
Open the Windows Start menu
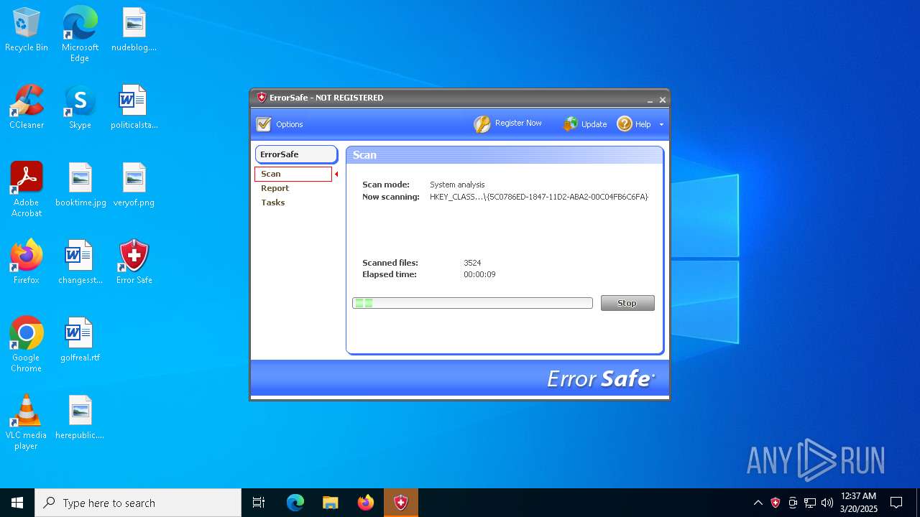pyautogui.click(x=17, y=503)
